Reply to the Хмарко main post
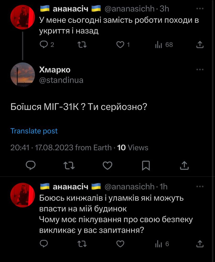Screen dimensions: 215x262 (31, 165)
